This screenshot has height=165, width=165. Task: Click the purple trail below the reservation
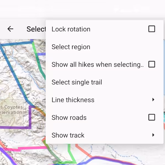click(x=14, y=127)
